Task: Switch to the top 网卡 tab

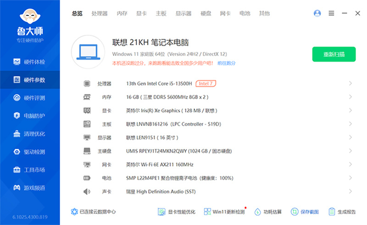Action: 225,13
